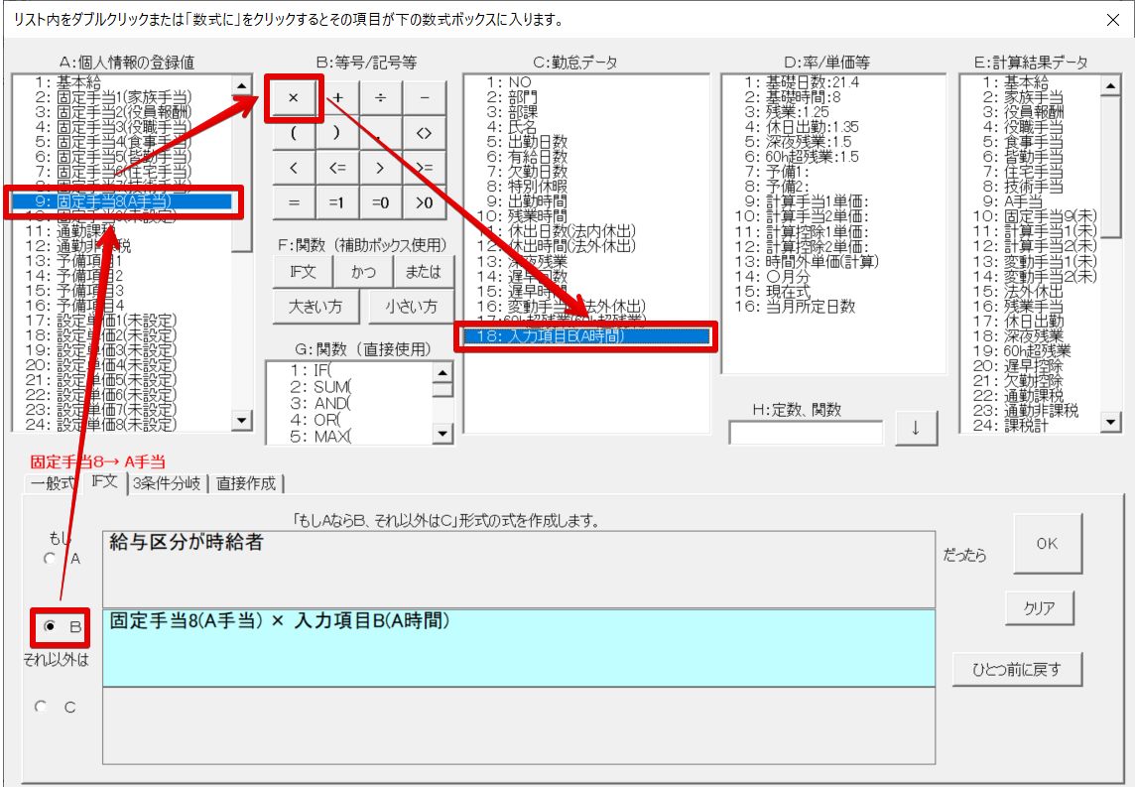1135x787 pixels.
Task: Click the plus + symbol button
Action: coord(337,97)
